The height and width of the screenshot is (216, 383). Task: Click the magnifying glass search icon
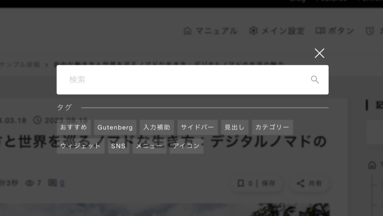[315, 79]
